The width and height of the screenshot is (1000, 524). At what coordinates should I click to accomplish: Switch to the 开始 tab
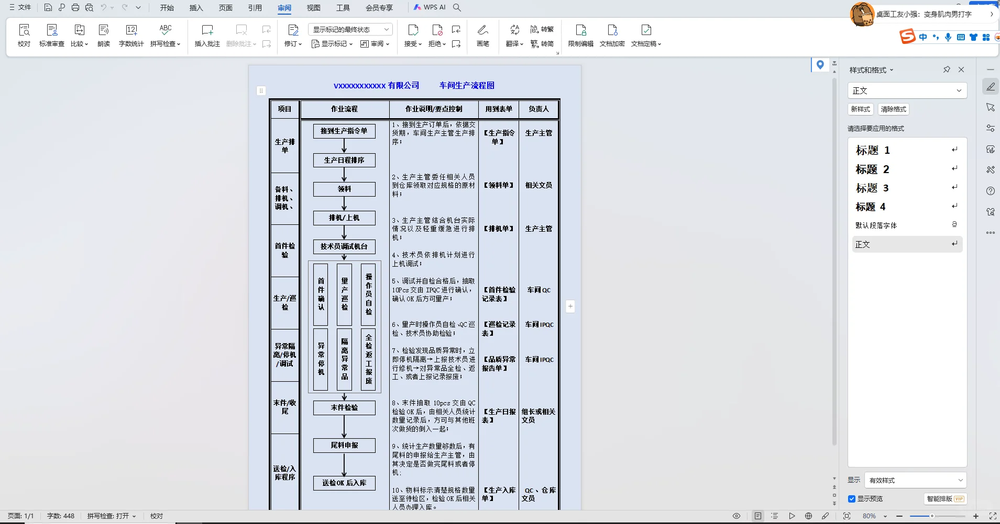(167, 8)
